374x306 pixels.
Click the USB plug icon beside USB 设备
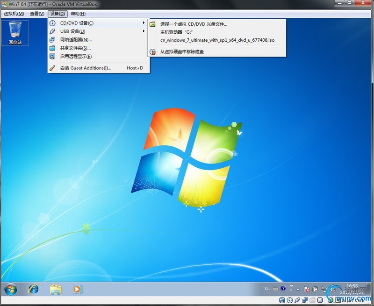tap(52, 31)
